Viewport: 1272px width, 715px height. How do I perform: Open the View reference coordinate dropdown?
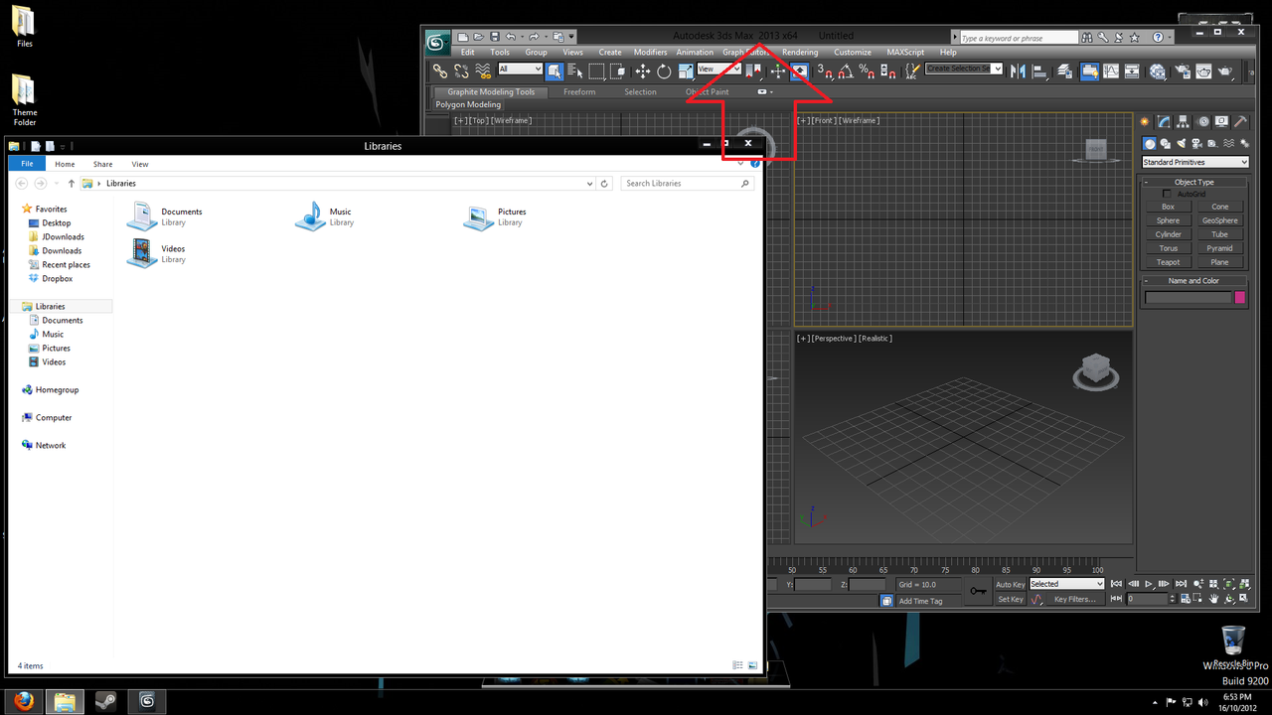719,70
